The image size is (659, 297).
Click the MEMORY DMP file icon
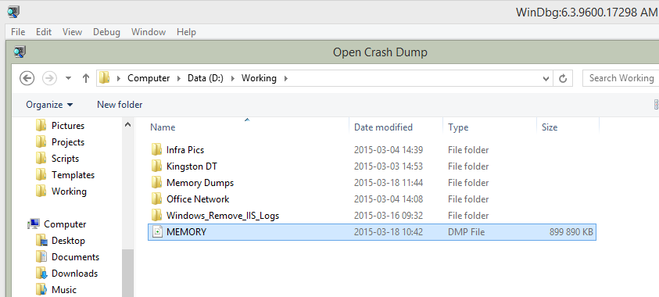click(157, 232)
